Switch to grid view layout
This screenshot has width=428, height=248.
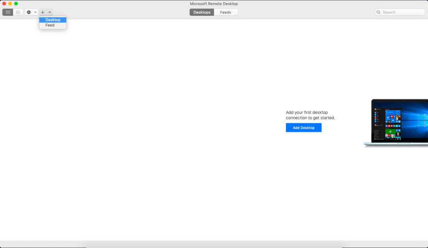(x=8, y=12)
